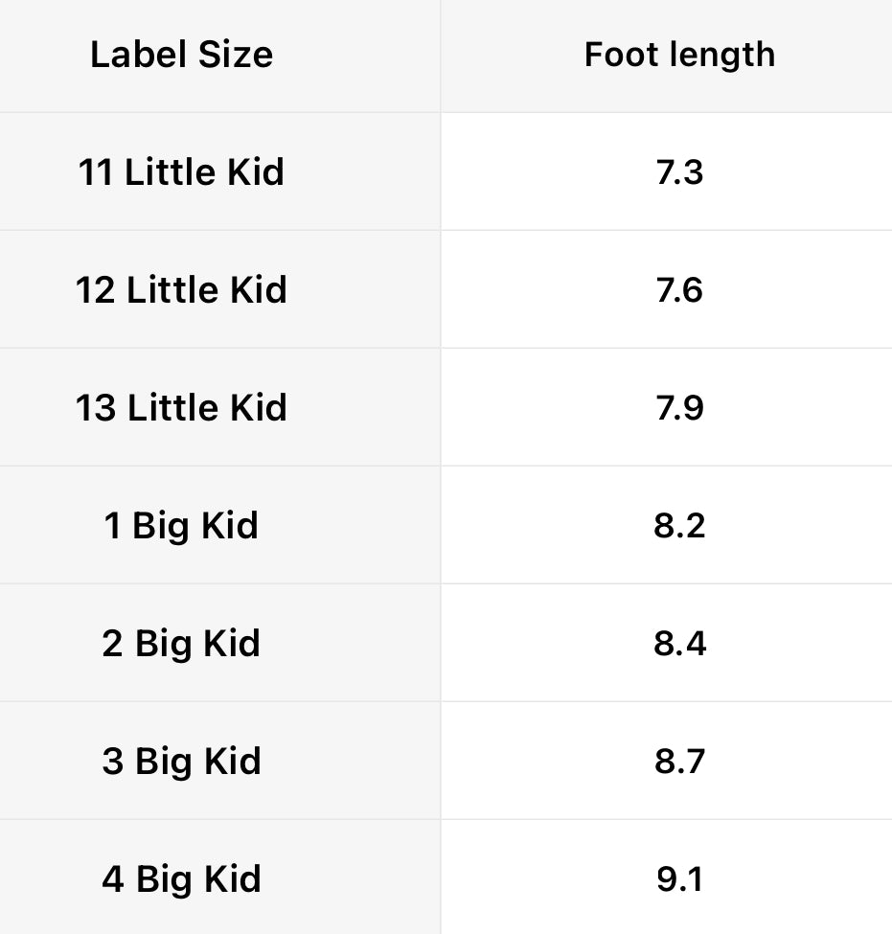This screenshot has height=934, width=892.
Task: Click the 7.3 foot length value
Action: 679,172
